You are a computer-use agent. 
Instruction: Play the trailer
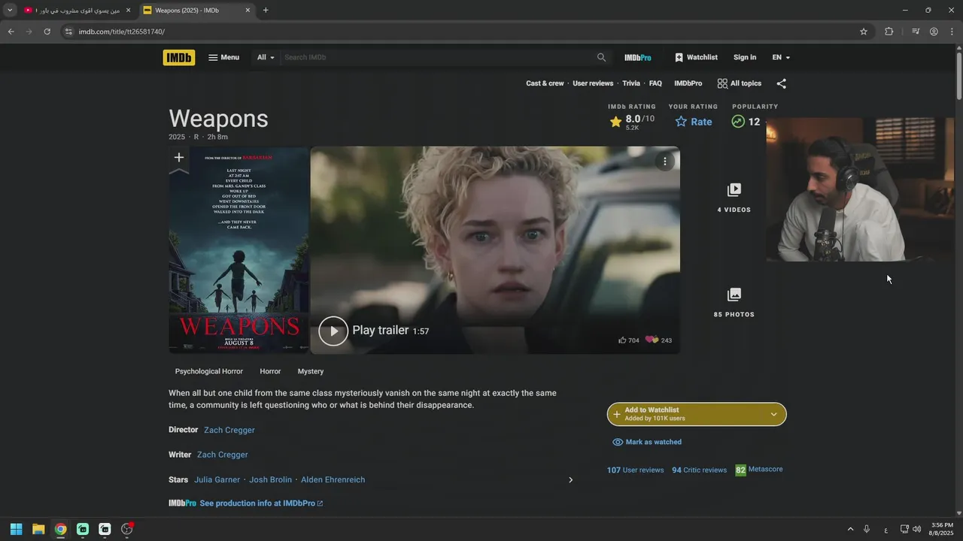click(333, 331)
